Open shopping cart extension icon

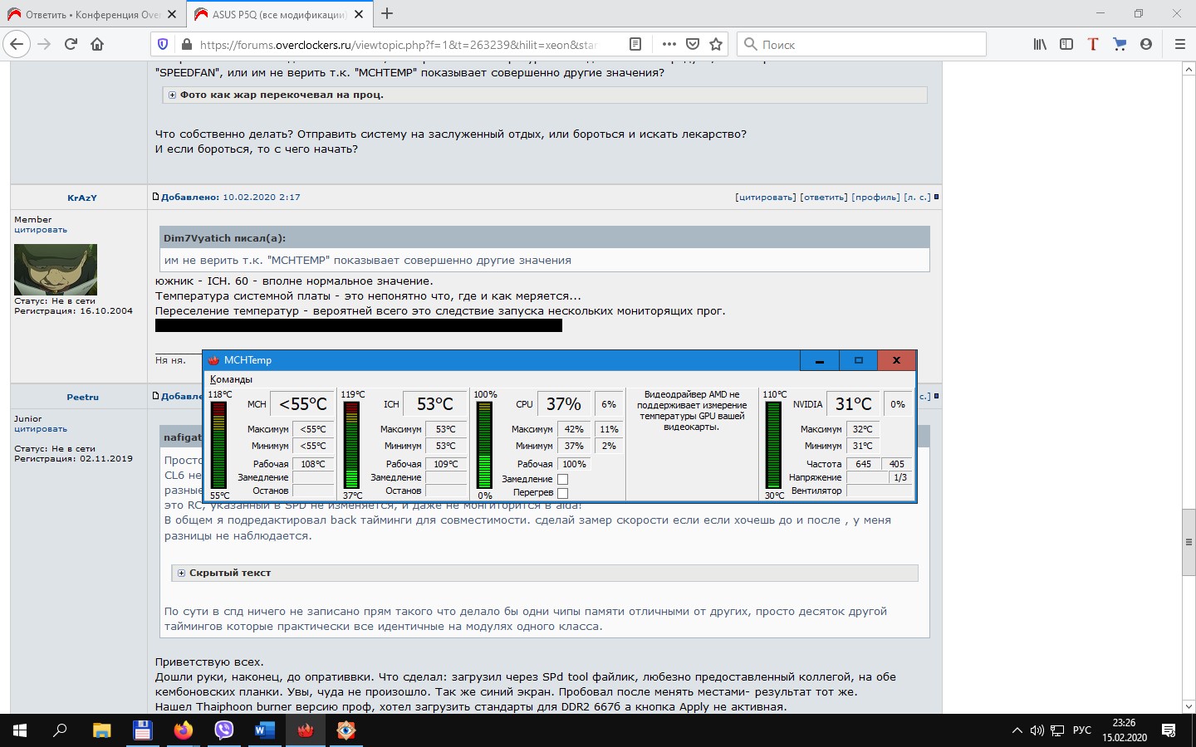pyautogui.click(x=1120, y=44)
